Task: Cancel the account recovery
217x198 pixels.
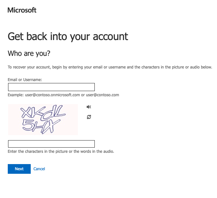Action: point(39,169)
